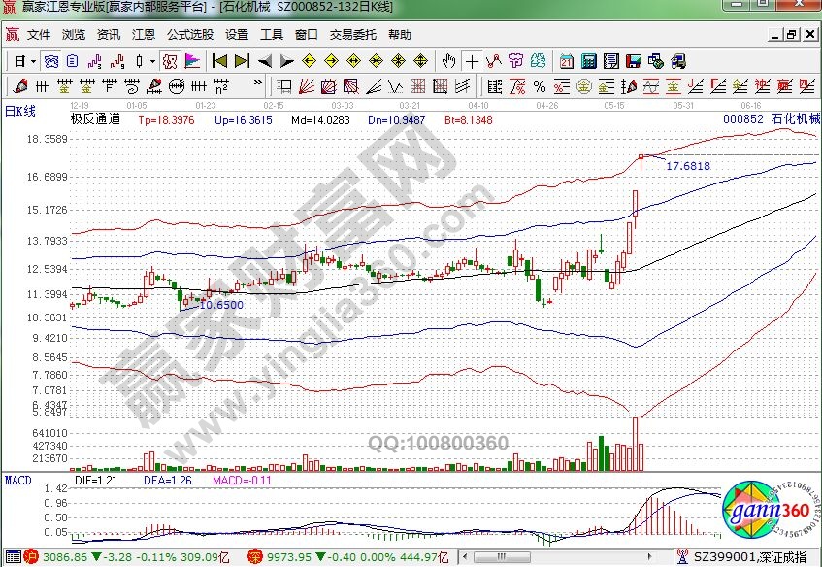Open the calculator tool icon

pyautogui.click(x=588, y=61)
